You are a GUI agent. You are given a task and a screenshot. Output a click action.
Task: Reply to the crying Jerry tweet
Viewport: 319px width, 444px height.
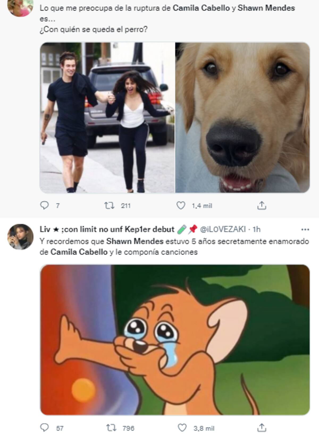coord(44,428)
